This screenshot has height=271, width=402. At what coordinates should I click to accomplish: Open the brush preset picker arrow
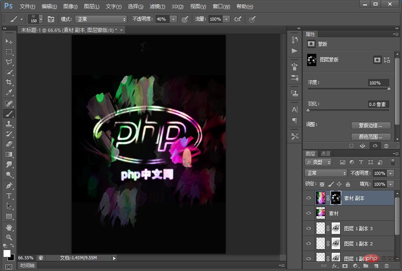point(41,19)
